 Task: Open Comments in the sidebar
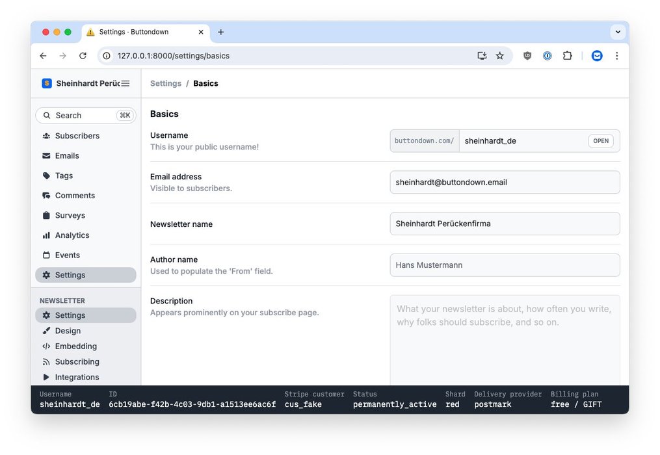pos(75,196)
